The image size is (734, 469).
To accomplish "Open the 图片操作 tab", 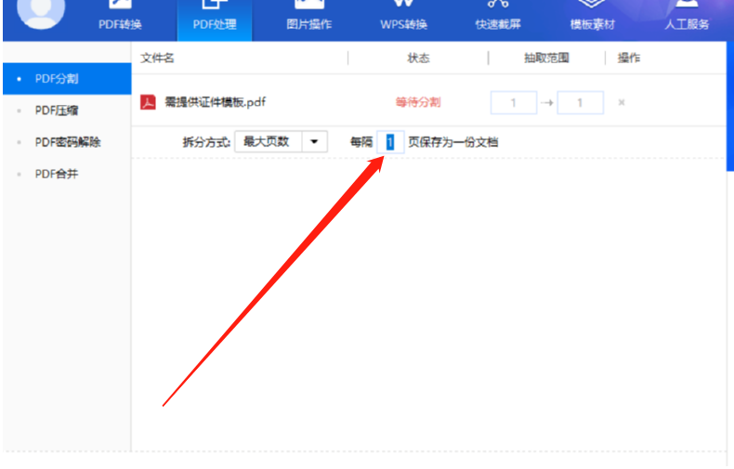I will 309,19.
